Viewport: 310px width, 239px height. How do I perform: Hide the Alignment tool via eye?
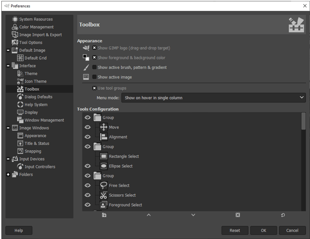(x=87, y=137)
